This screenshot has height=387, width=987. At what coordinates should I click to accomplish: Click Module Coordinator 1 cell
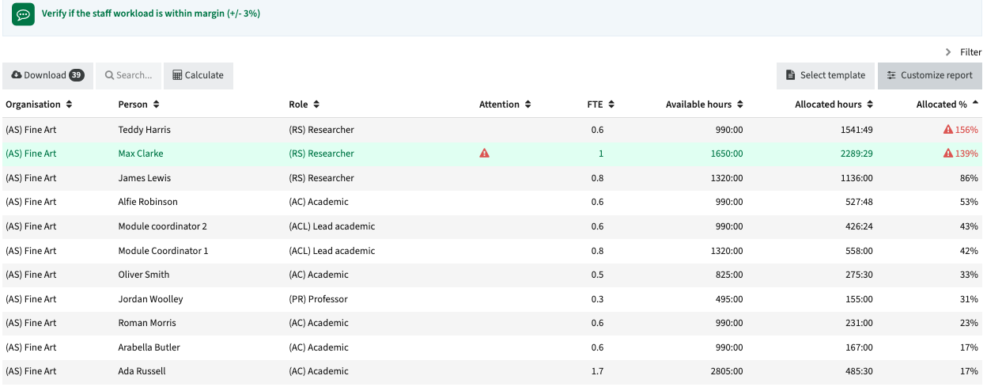click(x=163, y=251)
